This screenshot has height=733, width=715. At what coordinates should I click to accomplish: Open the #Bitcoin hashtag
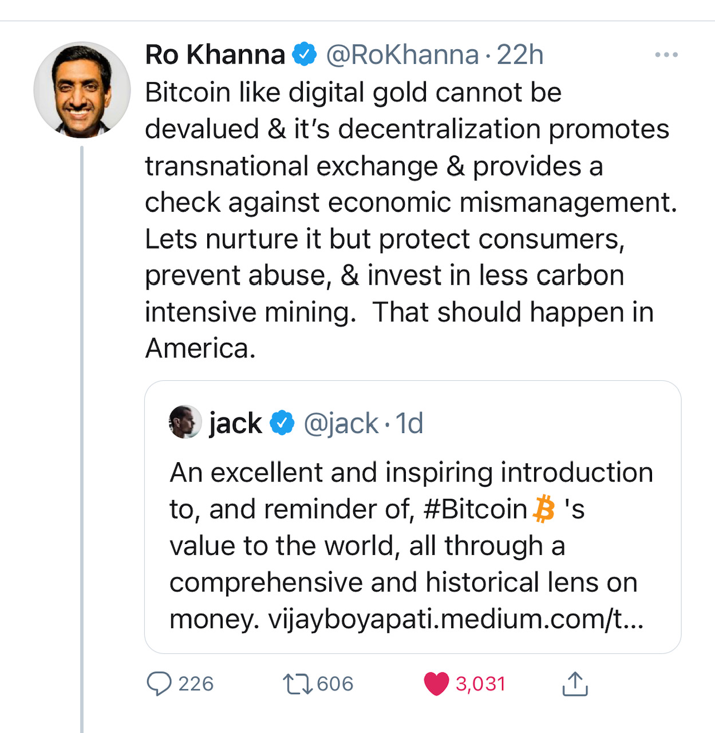pos(475,509)
